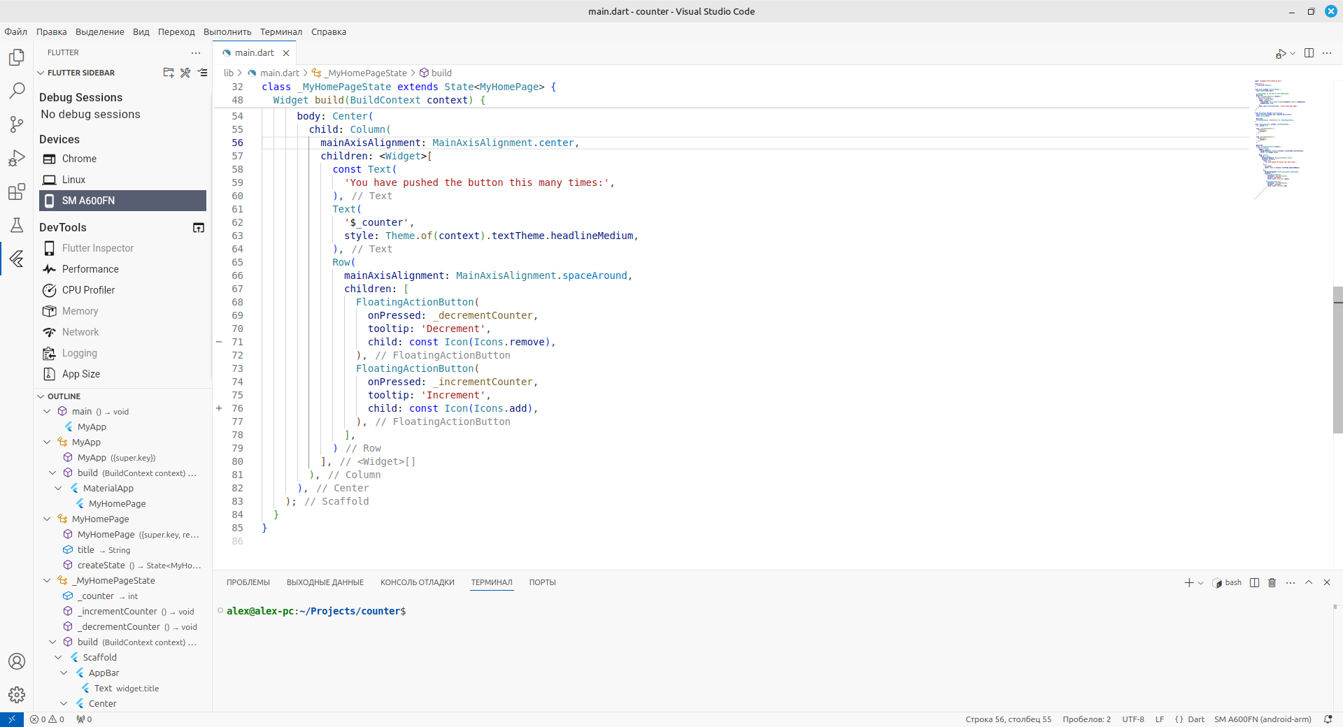This screenshot has width=1343, height=727.
Task: Change indentation via Пробелов: 2
Action: click(x=1086, y=719)
